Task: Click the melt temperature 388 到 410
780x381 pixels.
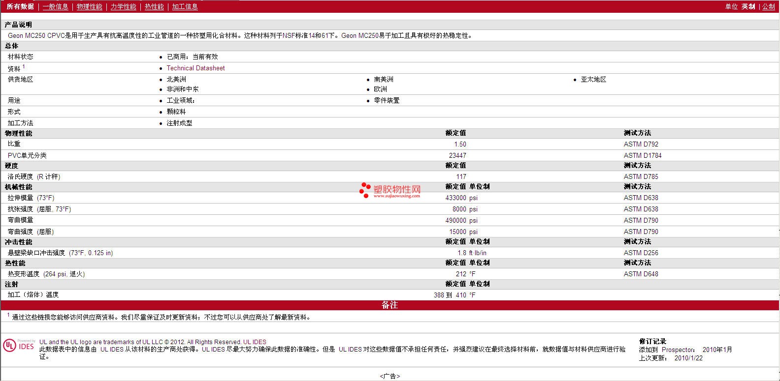Action: (x=450, y=295)
